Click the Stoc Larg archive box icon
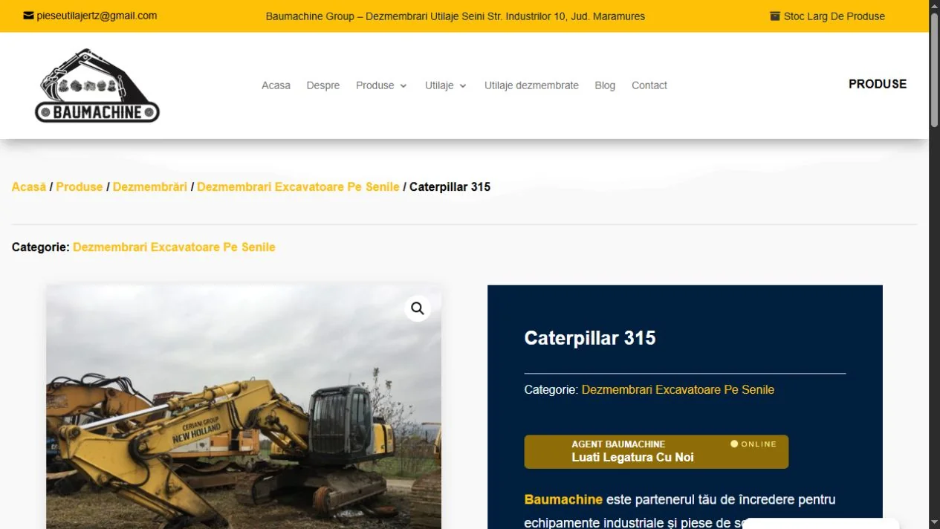The image size is (940, 529). tap(775, 16)
